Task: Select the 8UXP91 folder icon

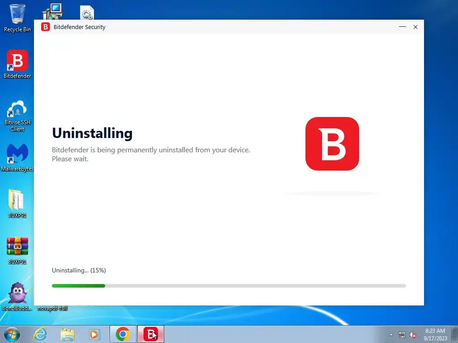Action: (17, 203)
